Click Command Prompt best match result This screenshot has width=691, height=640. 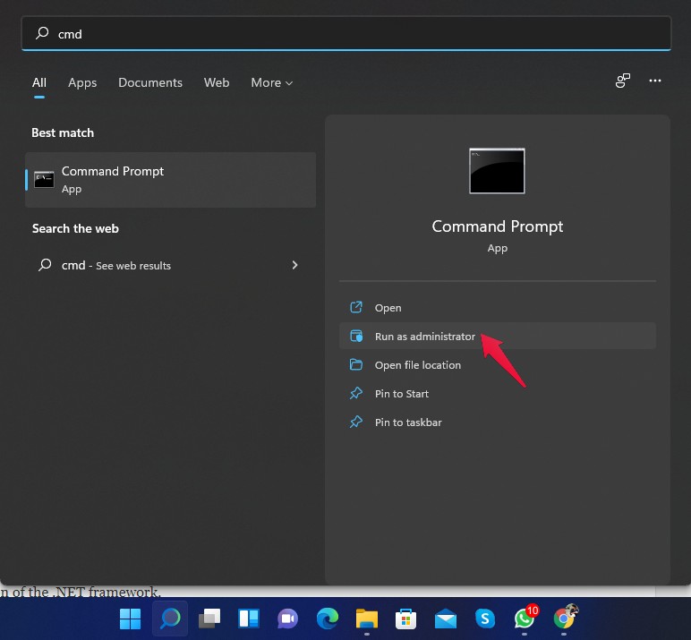coord(170,179)
